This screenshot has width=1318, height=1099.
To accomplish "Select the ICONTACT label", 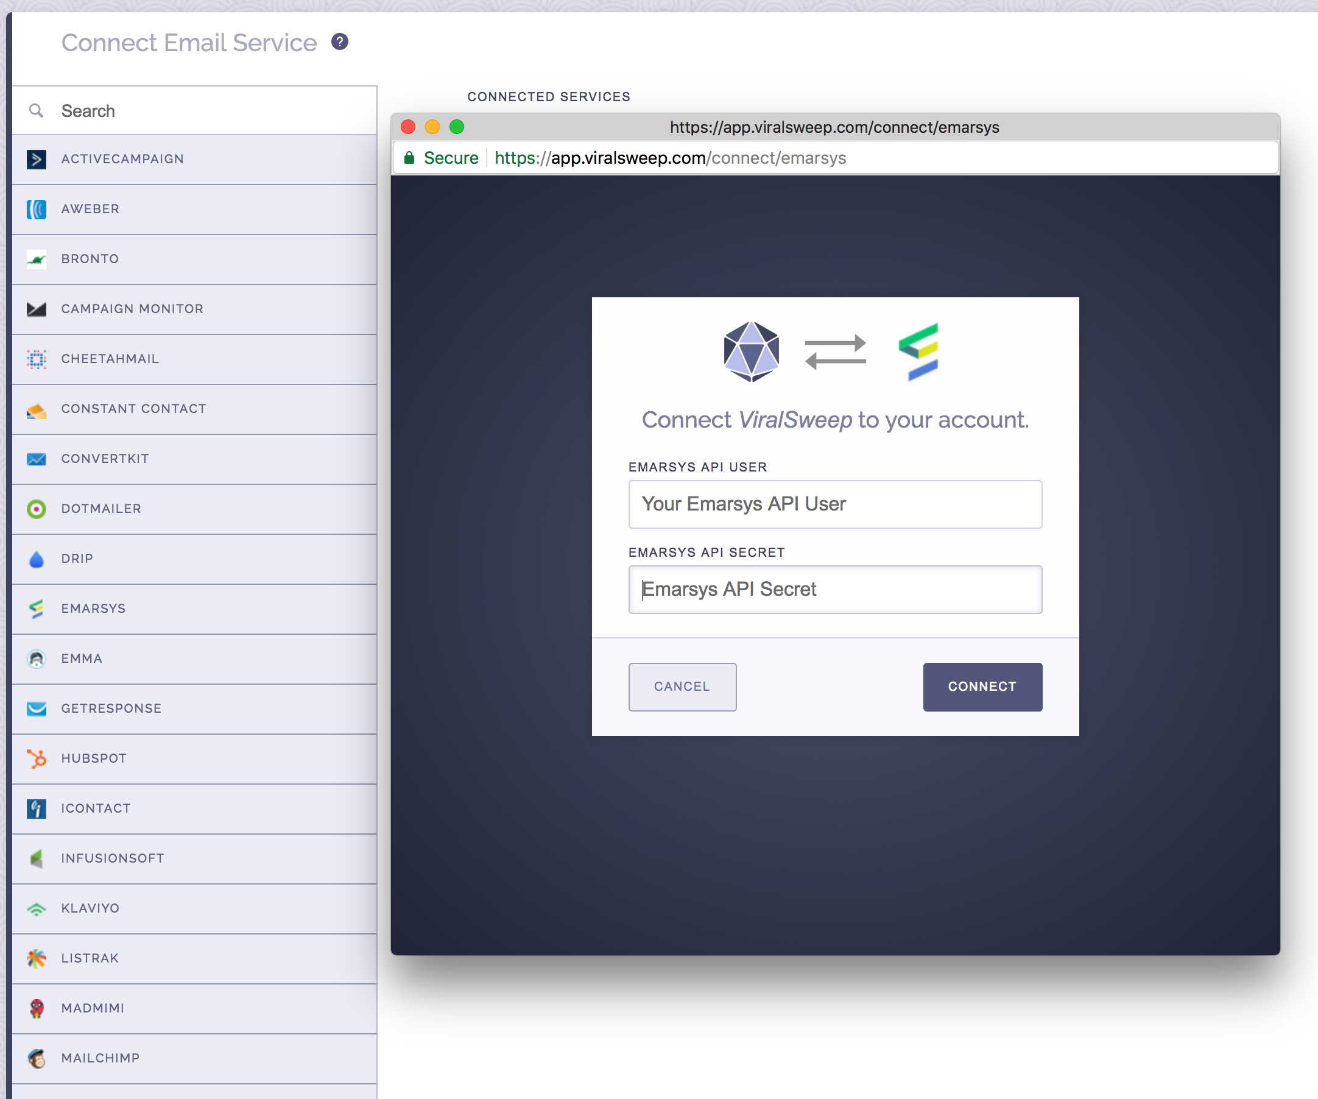I will click(96, 808).
